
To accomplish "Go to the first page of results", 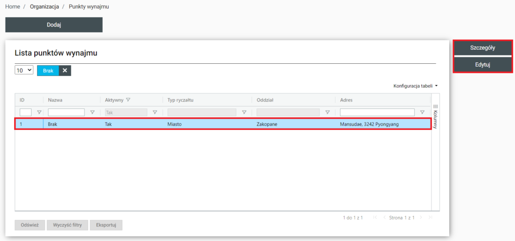I will [374, 217].
